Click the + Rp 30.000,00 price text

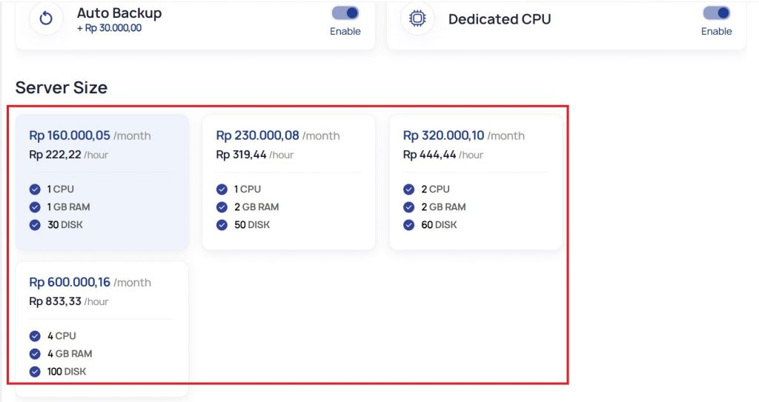point(109,28)
